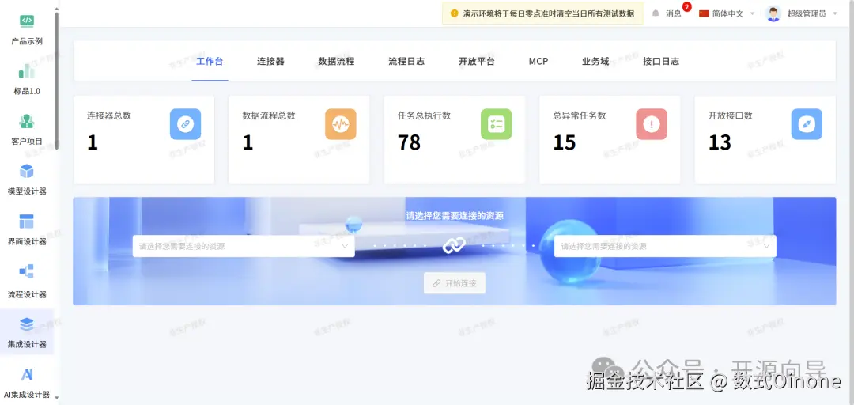Click the 超级管理员 username label
This screenshot has height=405, width=854.
tap(806, 13)
